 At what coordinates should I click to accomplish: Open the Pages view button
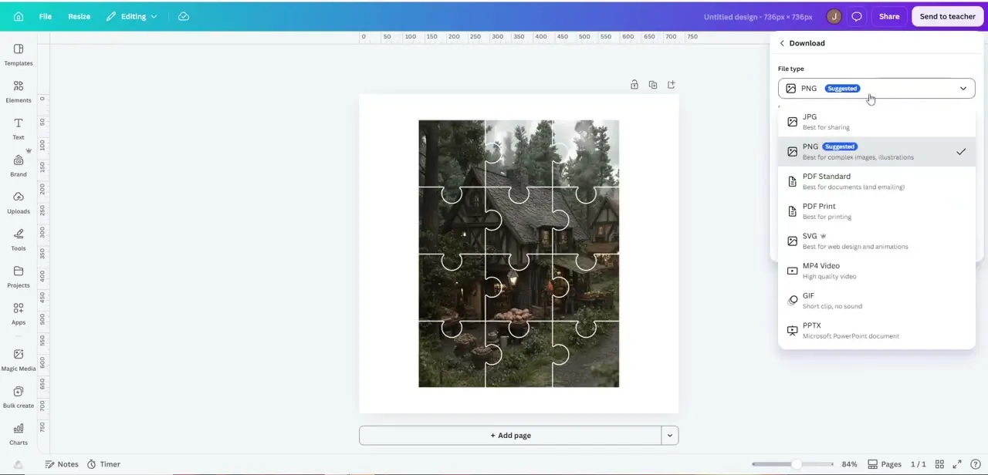point(885,464)
